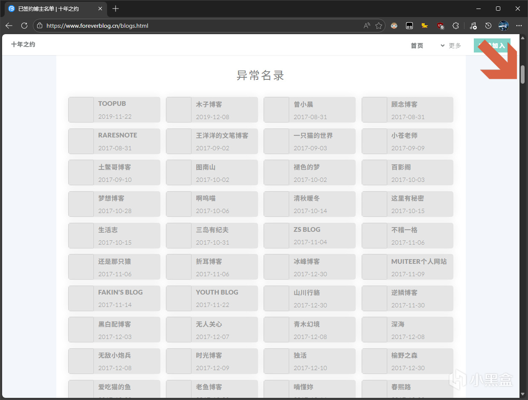
Task: Open the 曾小晨 blog card
Action: [310, 110]
